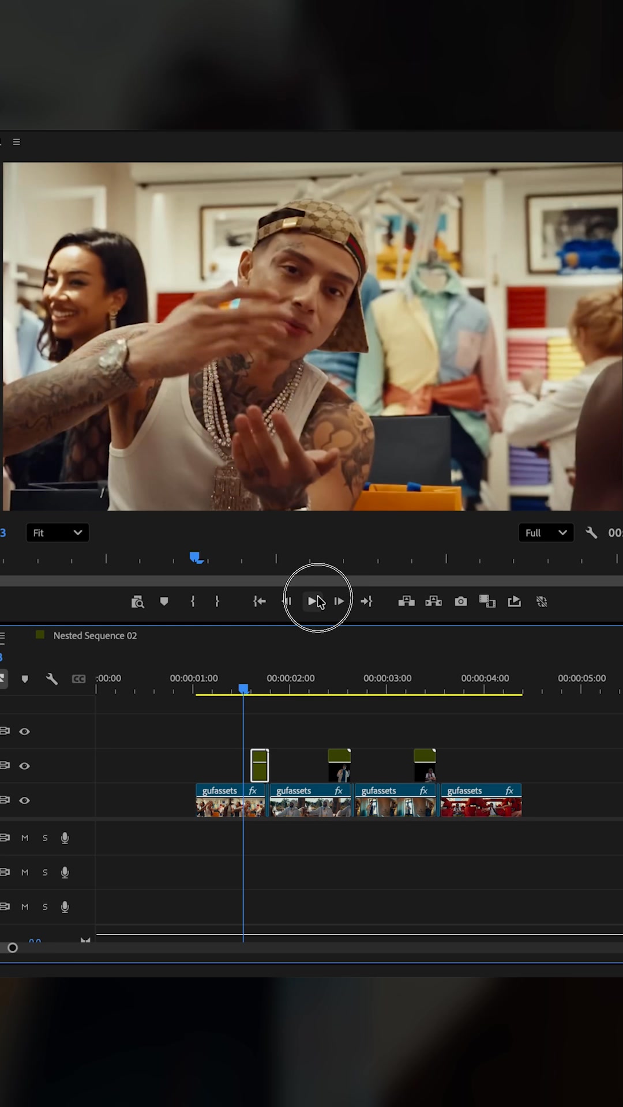The height and width of the screenshot is (1107, 623).
Task: Solo the third audio track
Action: 45,907
